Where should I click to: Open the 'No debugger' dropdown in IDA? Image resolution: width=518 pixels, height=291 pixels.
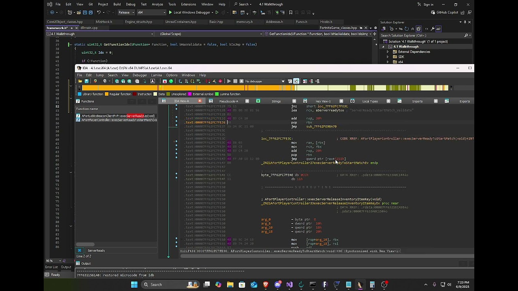click(x=265, y=81)
